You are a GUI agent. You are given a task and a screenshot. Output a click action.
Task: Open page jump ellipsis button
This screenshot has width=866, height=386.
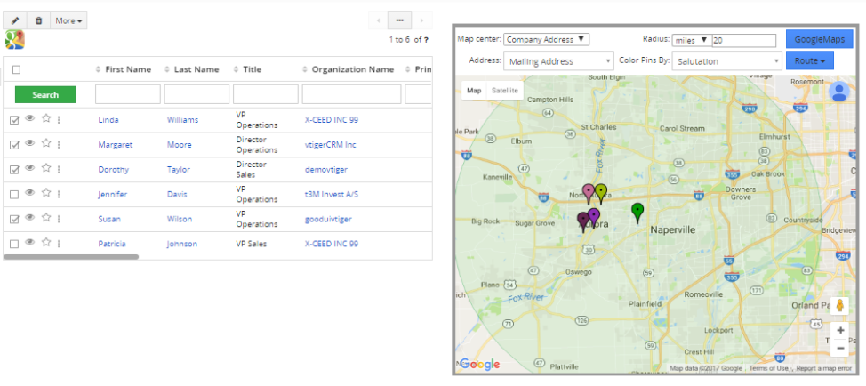coord(400,20)
